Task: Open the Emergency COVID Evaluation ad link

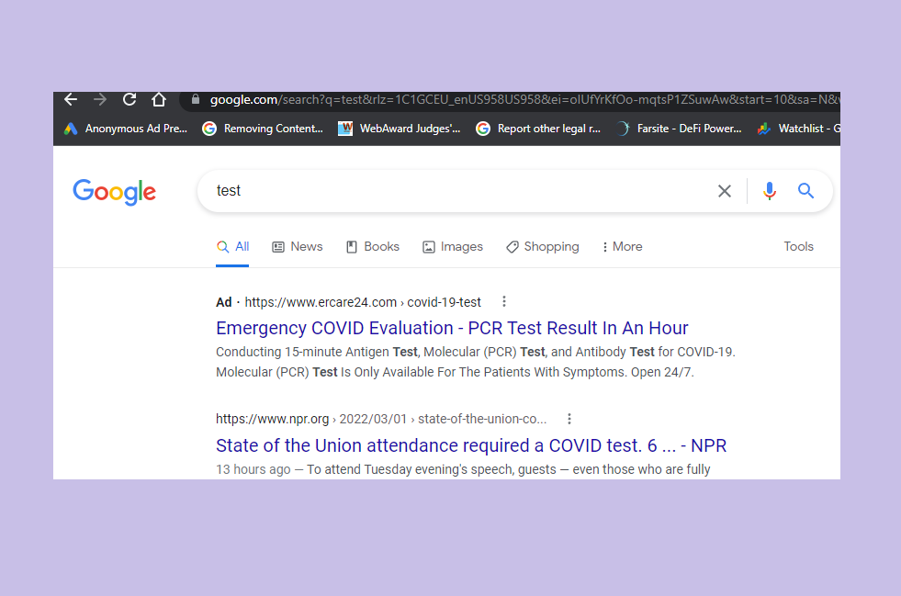Action: [452, 328]
